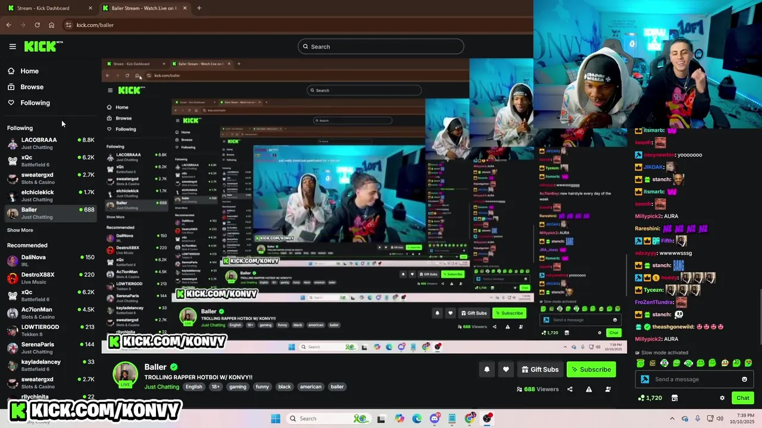This screenshot has width=762, height=428.
Task: Subscribe to Baller's channel
Action: 591,370
